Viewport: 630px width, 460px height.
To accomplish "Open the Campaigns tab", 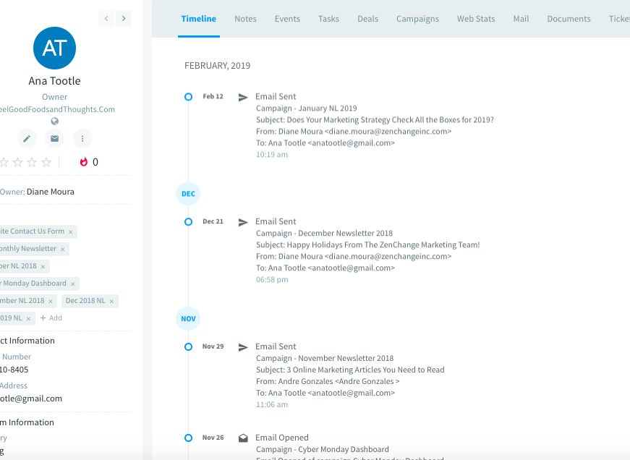I will [x=417, y=19].
